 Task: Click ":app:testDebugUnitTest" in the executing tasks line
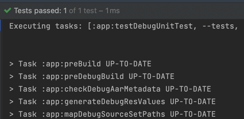[142, 26]
